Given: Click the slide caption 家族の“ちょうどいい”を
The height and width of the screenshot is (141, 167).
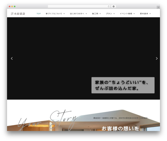Looking at the screenshot, I should point(123,85).
